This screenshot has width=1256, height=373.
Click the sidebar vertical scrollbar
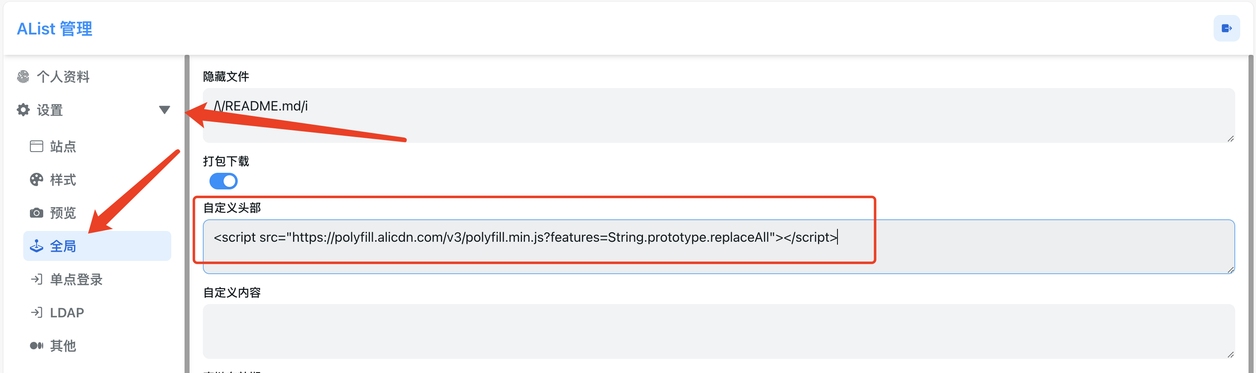tap(187, 213)
